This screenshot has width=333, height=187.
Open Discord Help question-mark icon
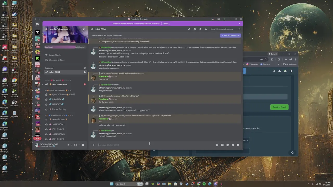coord(219,19)
